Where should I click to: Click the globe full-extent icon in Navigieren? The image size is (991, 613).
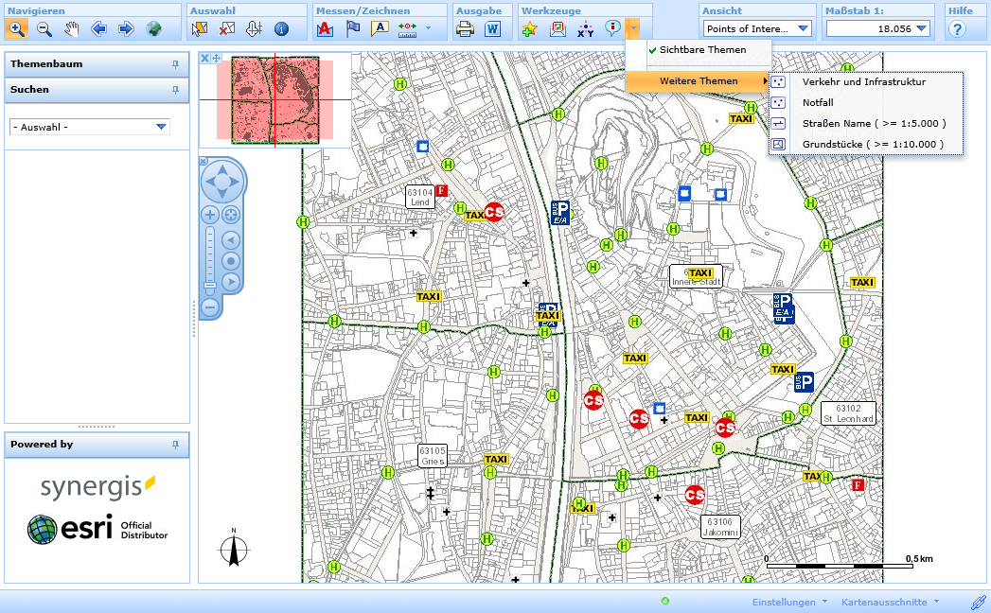(x=152, y=29)
